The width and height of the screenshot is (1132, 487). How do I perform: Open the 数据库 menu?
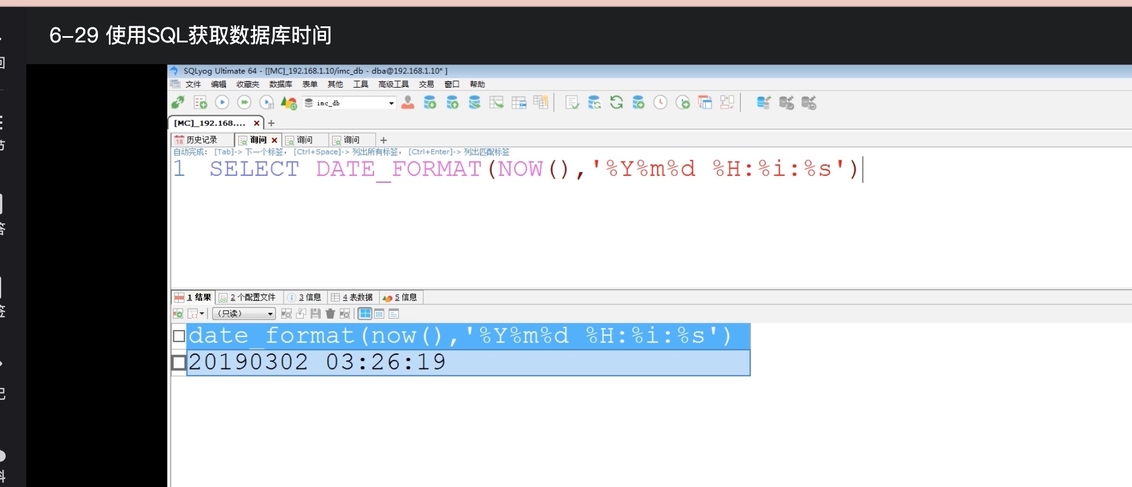tap(281, 84)
